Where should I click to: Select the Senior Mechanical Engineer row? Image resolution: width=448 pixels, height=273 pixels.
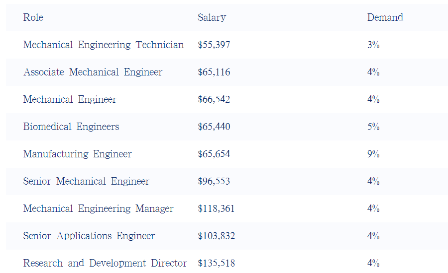pos(227,181)
